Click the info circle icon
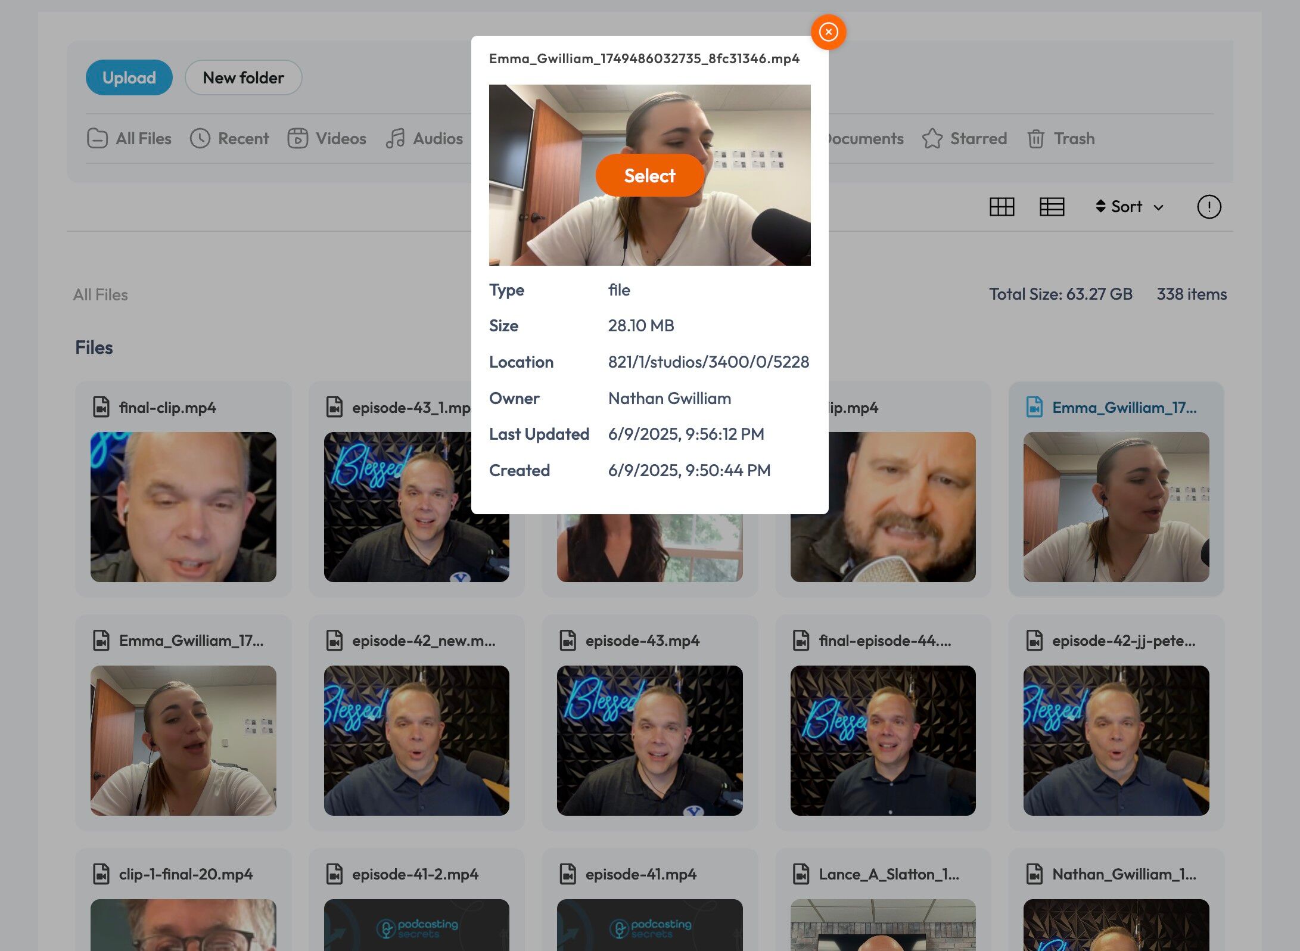This screenshot has width=1300, height=951. click(1209, 207)
